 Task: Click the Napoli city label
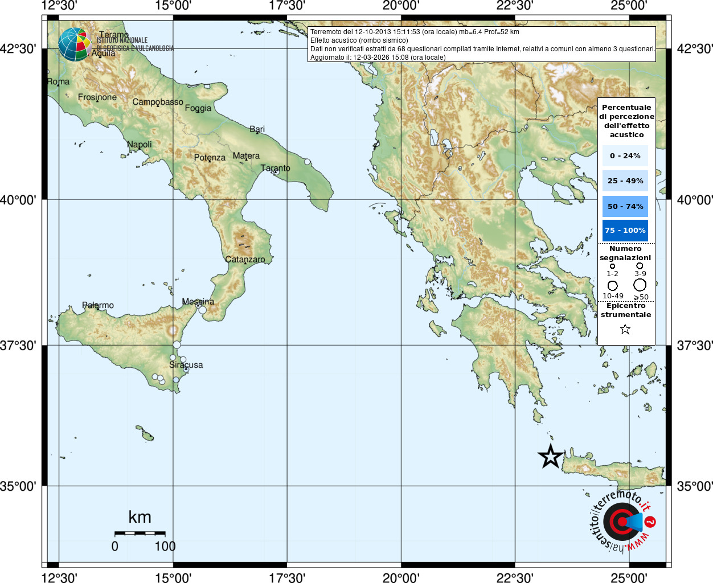coord(139,144)
